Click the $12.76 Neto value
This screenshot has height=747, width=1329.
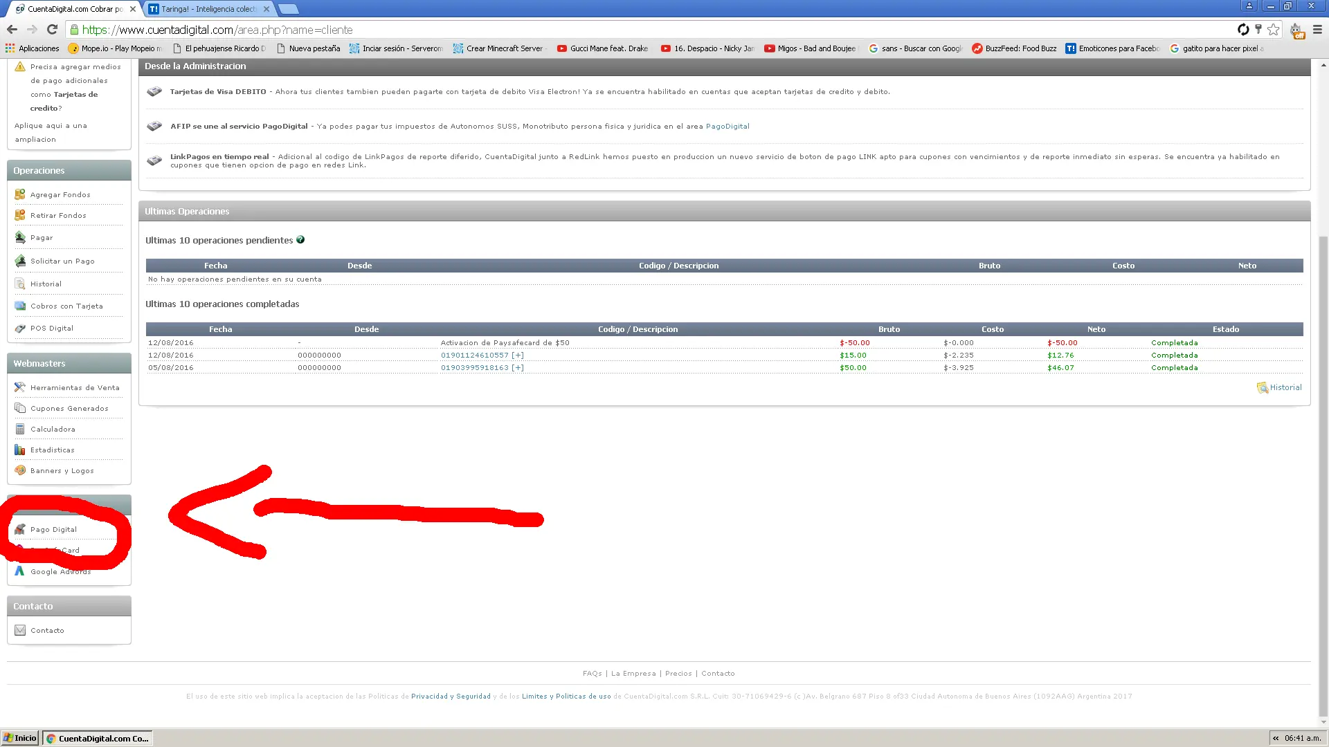(1060, 356)
